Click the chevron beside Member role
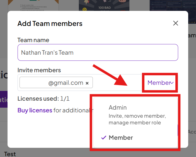Viewport: 196px width, 157px height. pyautogui.click(x=172, y=83)
